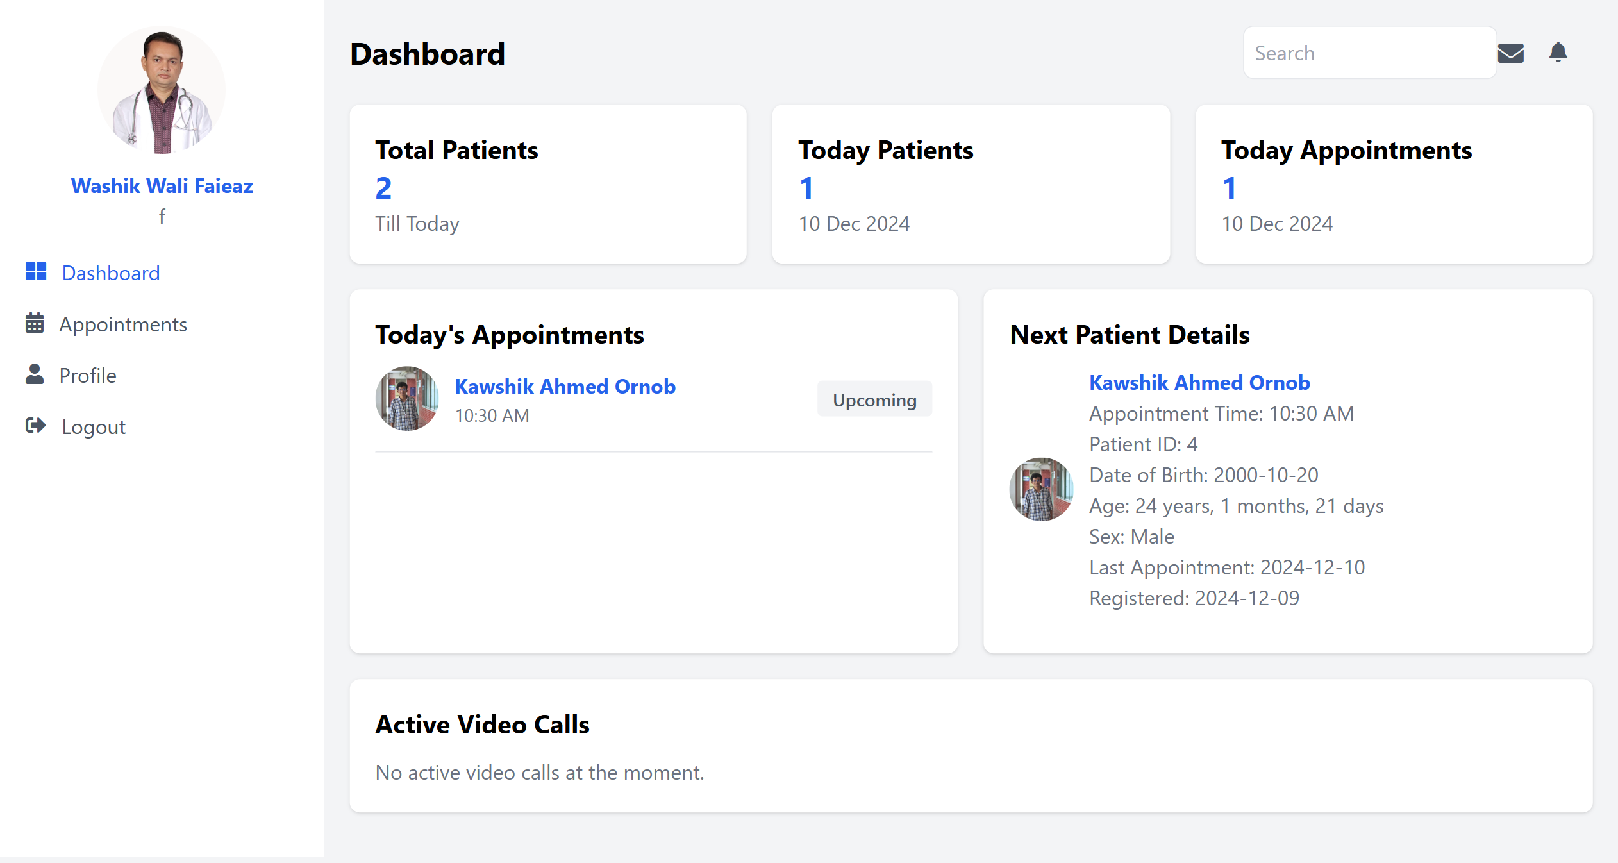Check notifications with the bell icon
The height and width of the screenshot is (863, 1618).
[x=1558, y=53]
